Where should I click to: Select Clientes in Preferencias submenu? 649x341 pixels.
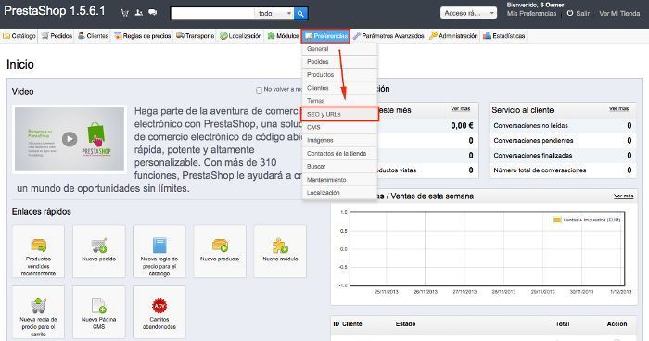(x=339, y=88)
